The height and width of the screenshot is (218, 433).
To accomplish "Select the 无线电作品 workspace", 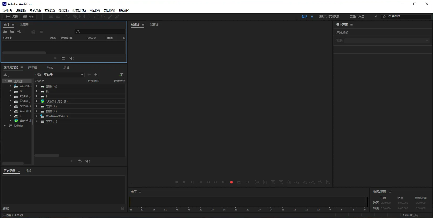I will coord(357,17).
